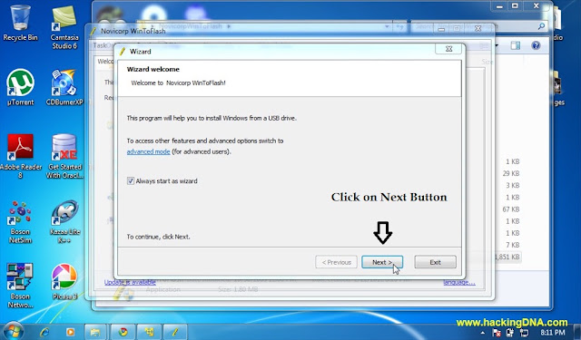Launch the µTorrent desktop shortcut
Viewport: 581px width, 340px height.
(20, 87)
